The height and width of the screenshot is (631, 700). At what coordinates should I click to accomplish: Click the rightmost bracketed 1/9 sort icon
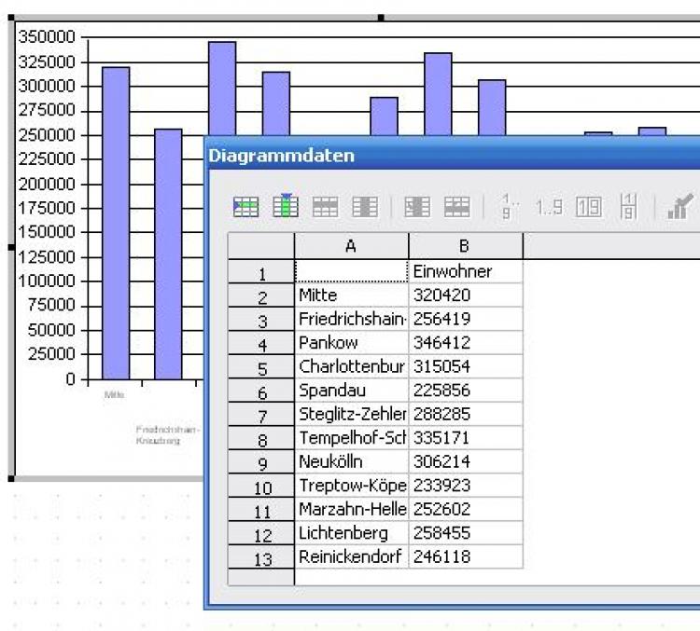point(628,209)
